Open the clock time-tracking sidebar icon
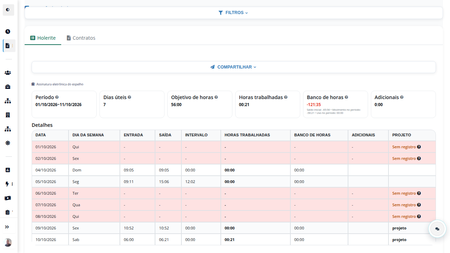 [8, 32]
